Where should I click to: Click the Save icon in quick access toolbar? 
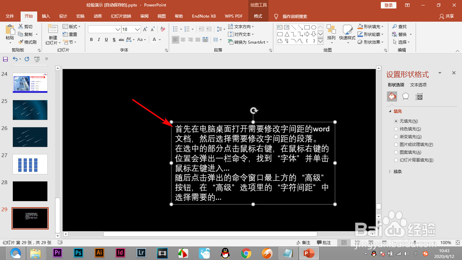5,59
